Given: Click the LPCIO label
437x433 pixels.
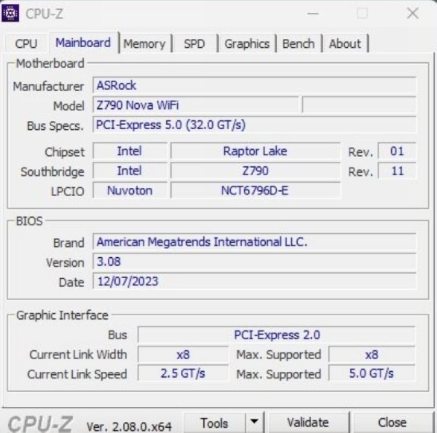Looking at the screenshot, I should pyautogui.click(x=68, y=191).
